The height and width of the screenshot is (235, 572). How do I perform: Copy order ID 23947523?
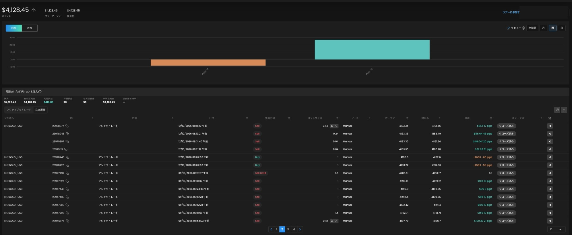(67, 181)
